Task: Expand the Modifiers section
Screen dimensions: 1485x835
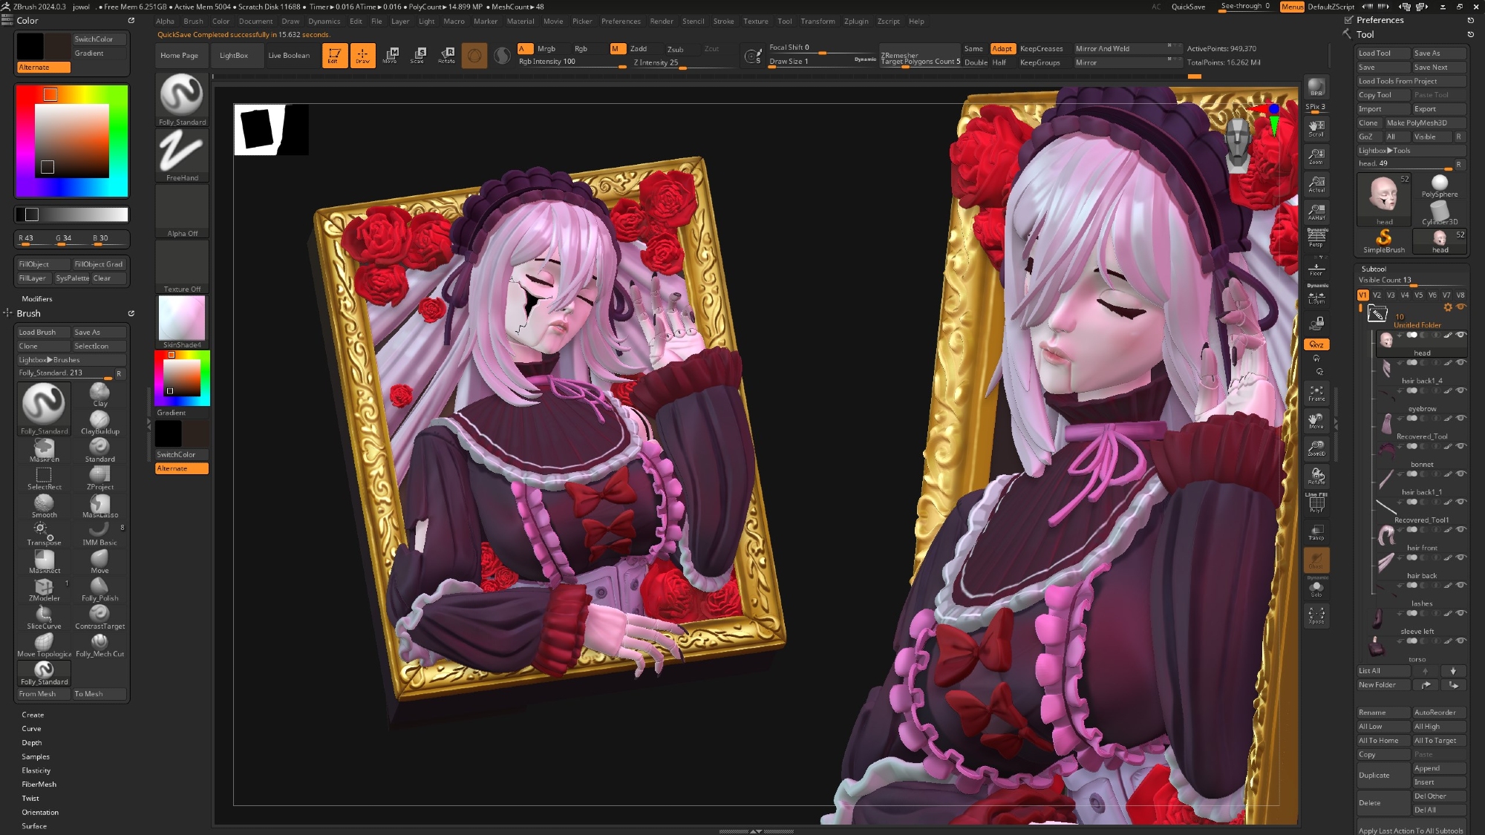Action: (37, 299)
